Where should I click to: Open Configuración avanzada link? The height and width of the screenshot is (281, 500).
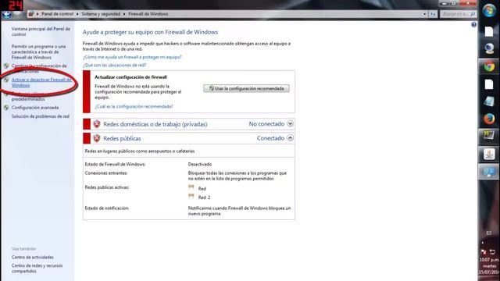pos(34,108)
